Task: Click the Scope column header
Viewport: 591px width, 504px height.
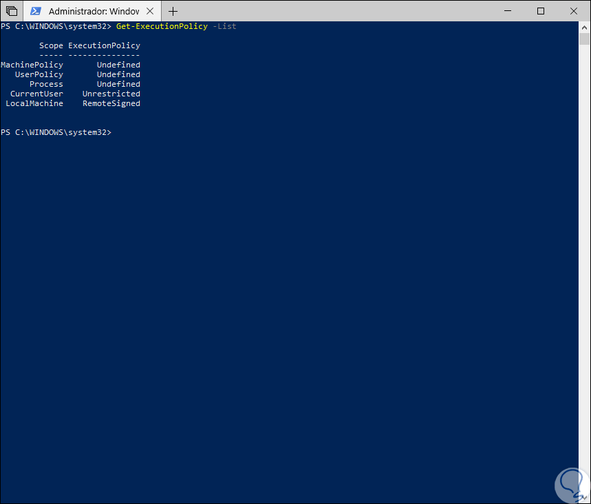Action: [x=52, y=45]
